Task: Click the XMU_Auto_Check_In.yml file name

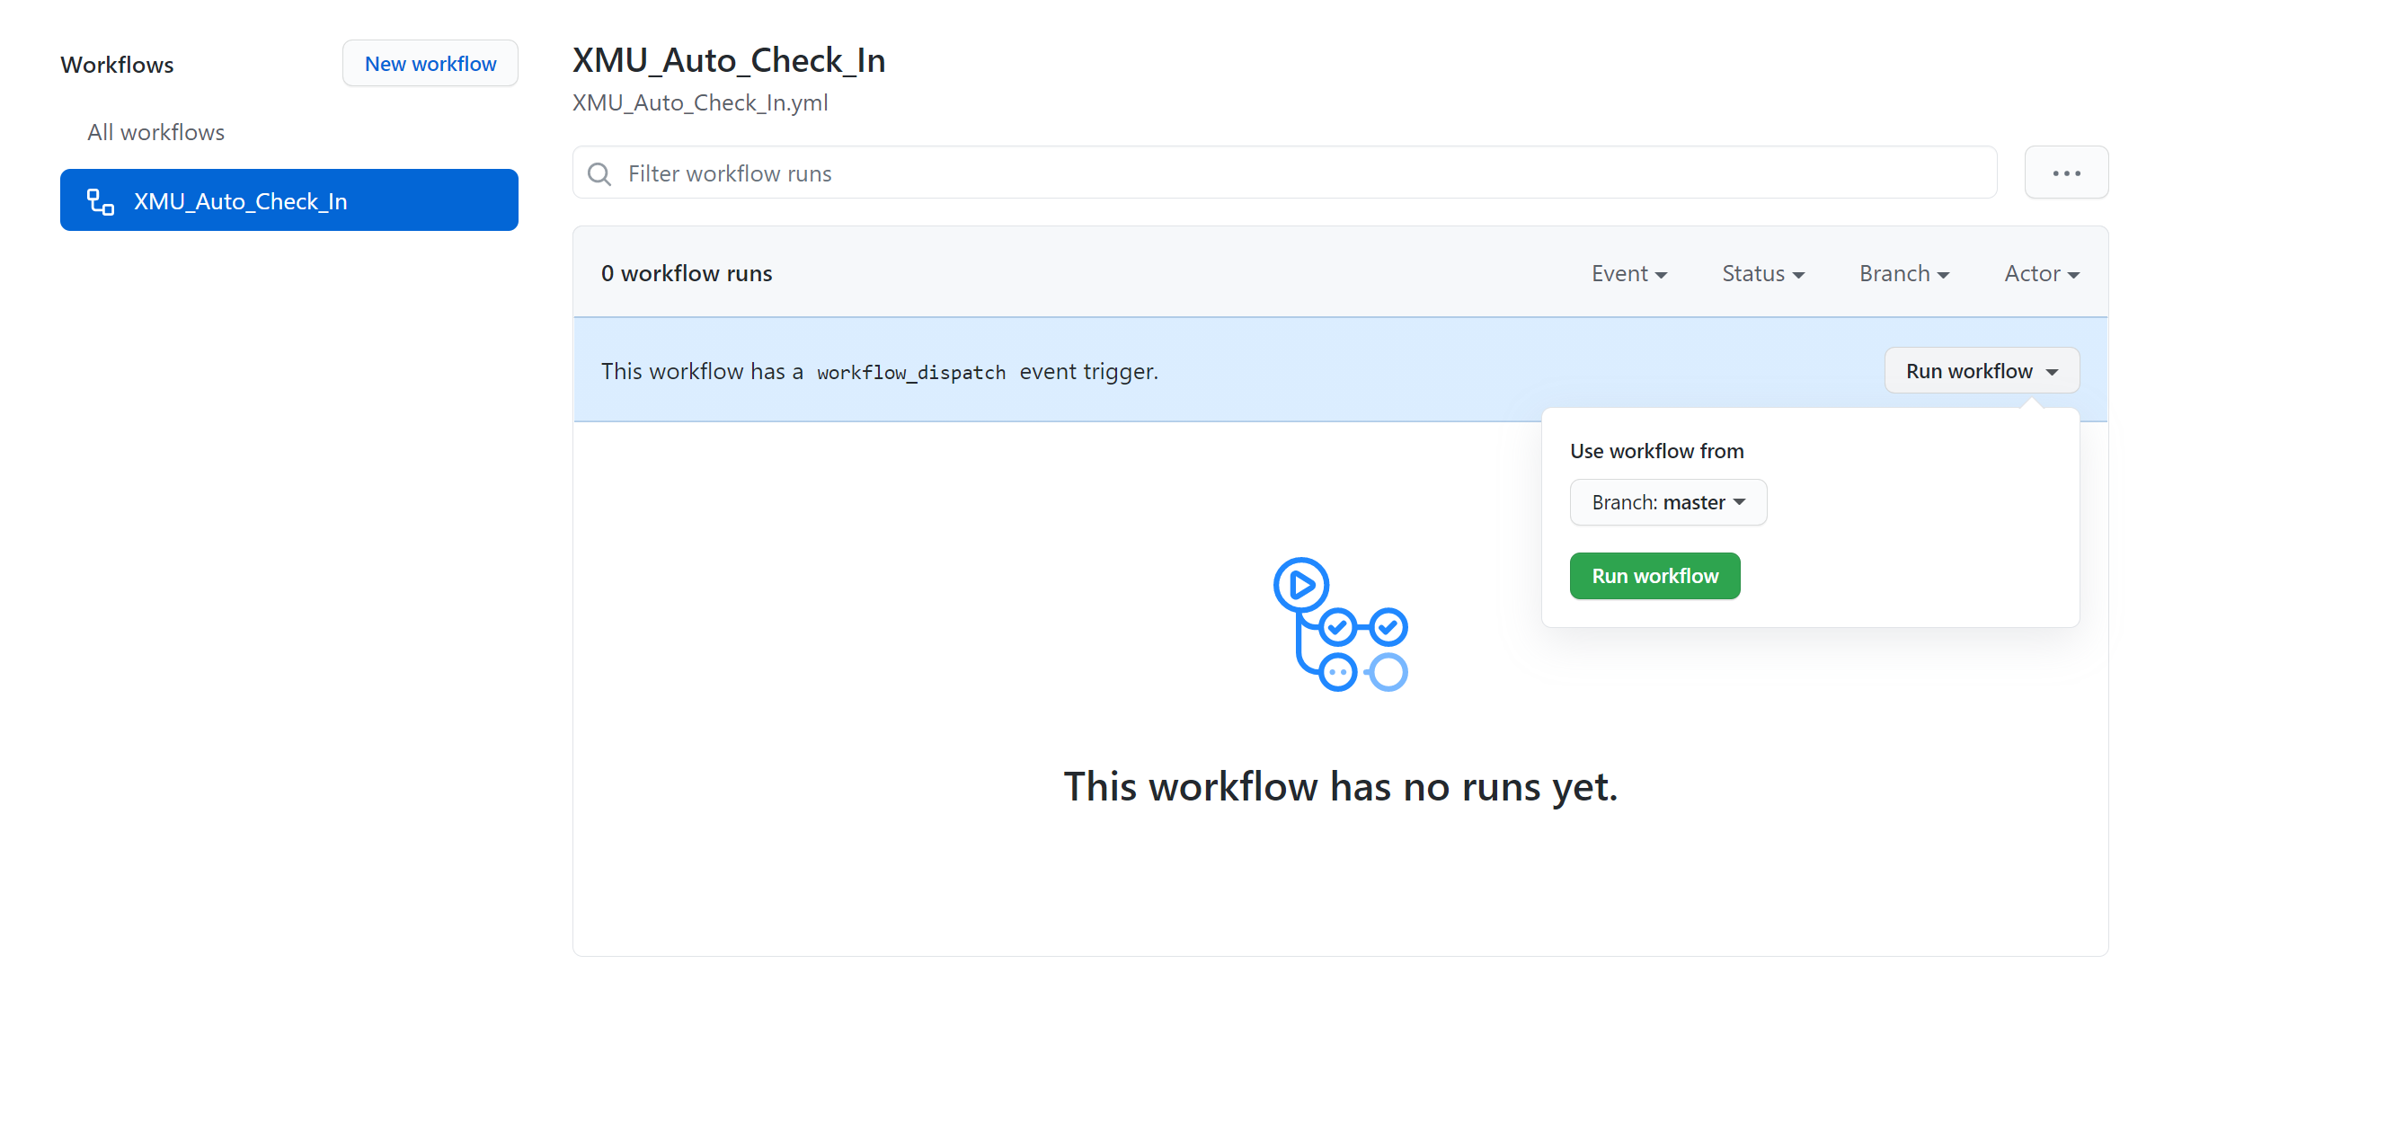Action: pos(699,102)
